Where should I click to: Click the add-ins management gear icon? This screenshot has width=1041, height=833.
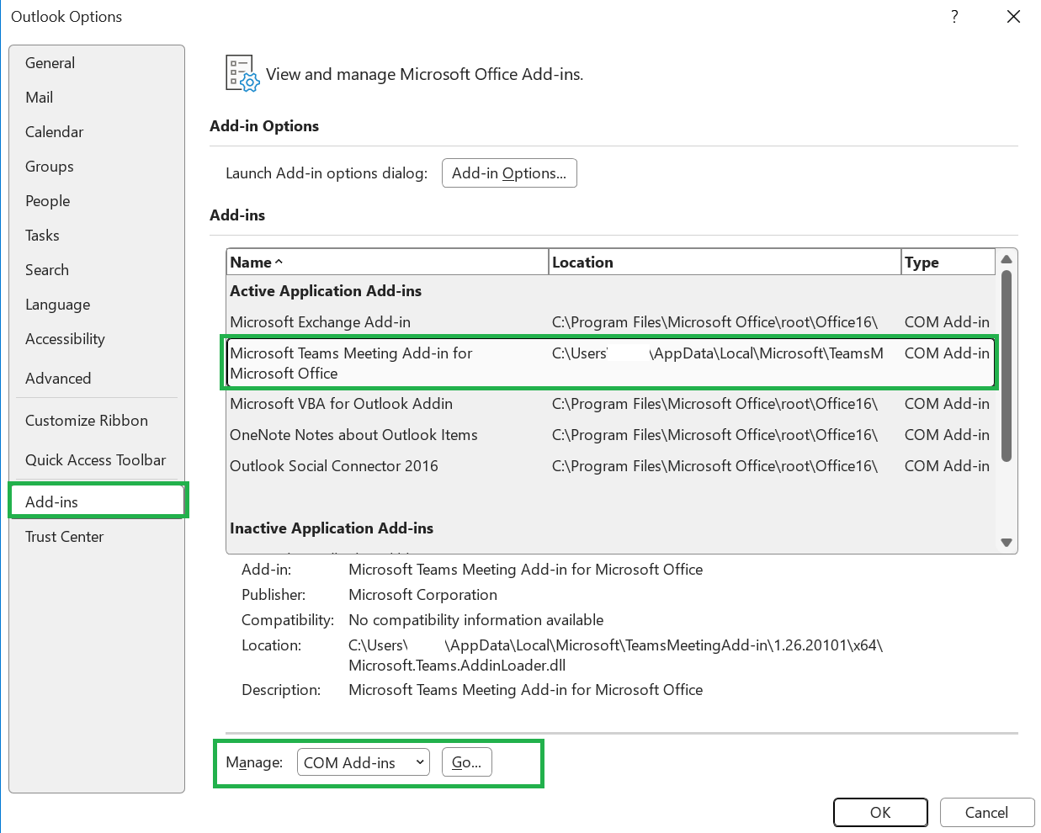(x=242, y=73)
